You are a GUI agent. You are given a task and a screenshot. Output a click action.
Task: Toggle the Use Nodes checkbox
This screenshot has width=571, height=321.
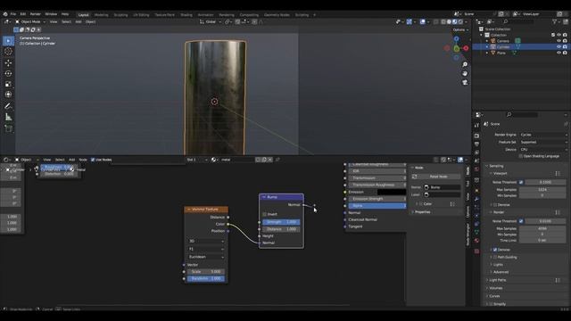(93, 160)
